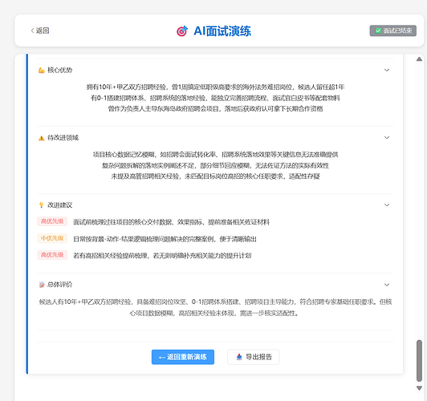Click the target logo icon beside AI面试演练
Image resolution: width=427 pixels, height=401 pixels.
(x=182, y=31)
